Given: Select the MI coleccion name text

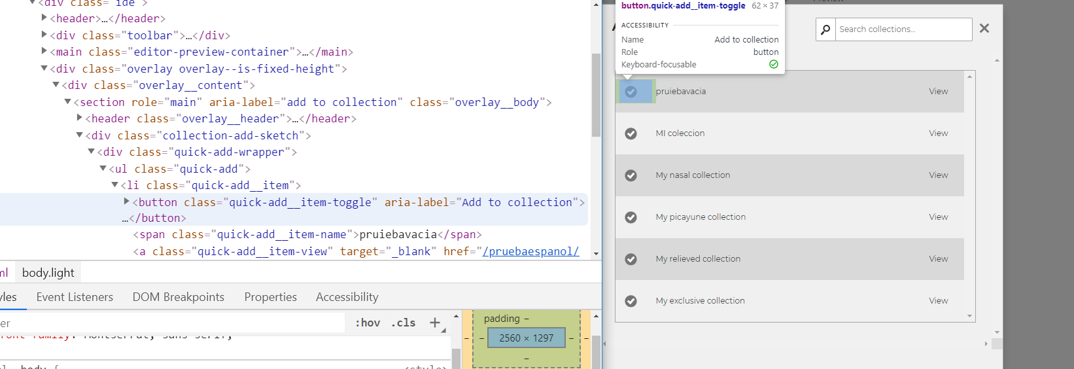Looking at the screenshot, I should pyautogui.click(x=680, y=133).
